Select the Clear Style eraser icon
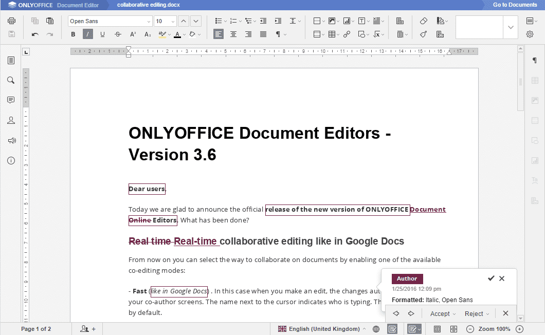 pos(423,21)
